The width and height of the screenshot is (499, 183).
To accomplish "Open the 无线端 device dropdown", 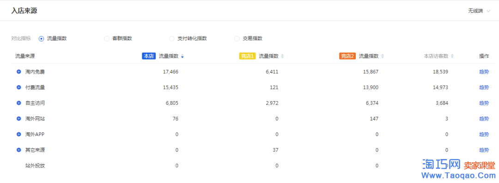I will pos(479,11).
